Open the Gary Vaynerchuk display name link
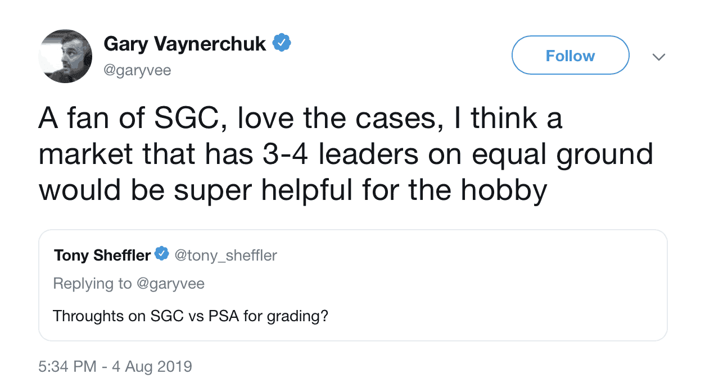This screenshot has width=705, height=383. pyautogui.click(x=185, y=43)
